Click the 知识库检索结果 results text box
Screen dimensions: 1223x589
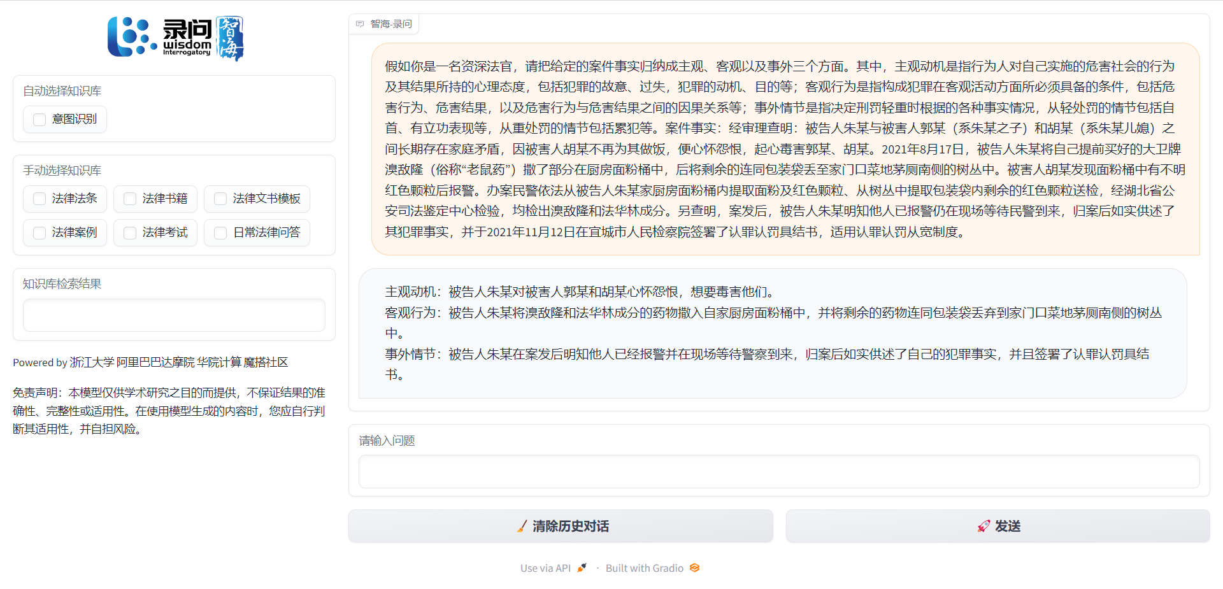(x=174, y=315)
